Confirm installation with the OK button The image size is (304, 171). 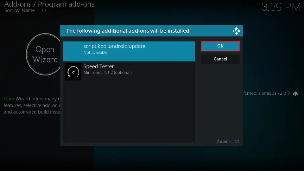click(220, 46)
